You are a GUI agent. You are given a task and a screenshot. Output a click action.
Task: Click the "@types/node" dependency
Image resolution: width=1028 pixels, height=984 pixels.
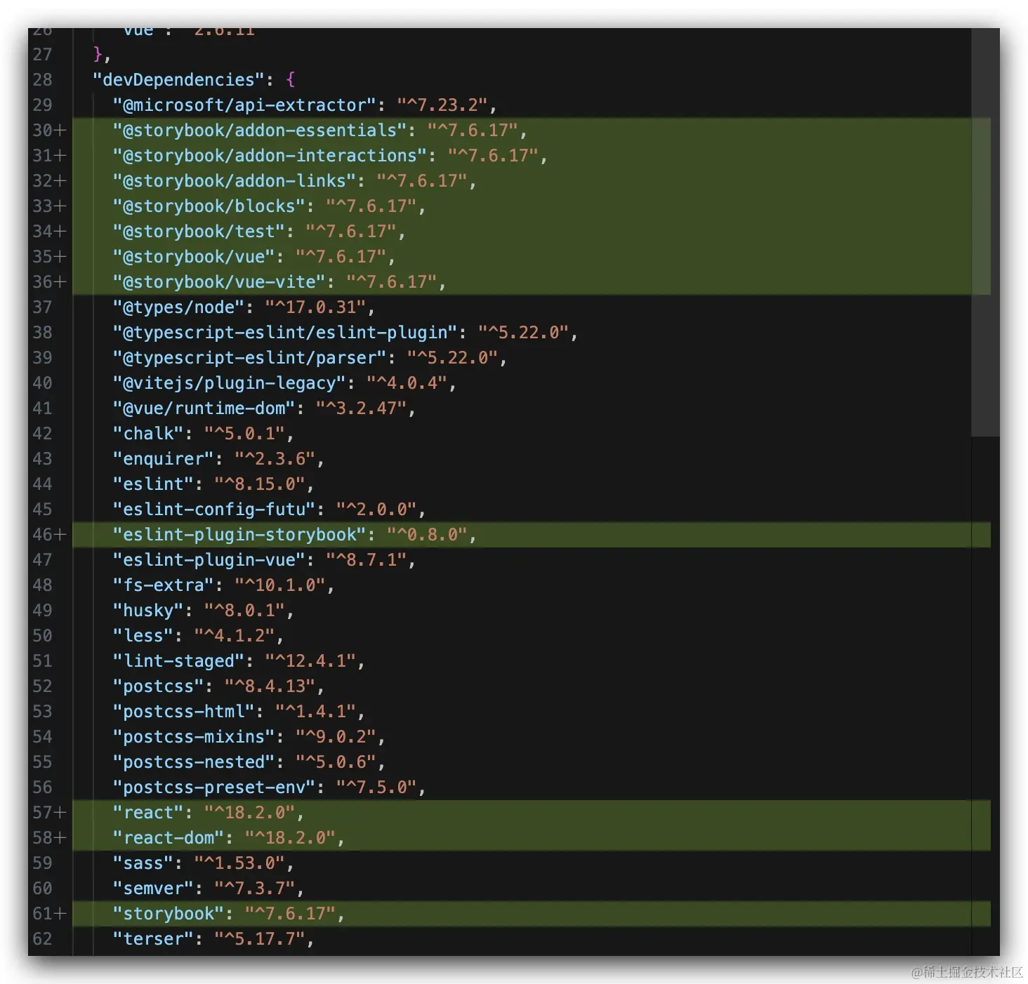tap(244, 307)
